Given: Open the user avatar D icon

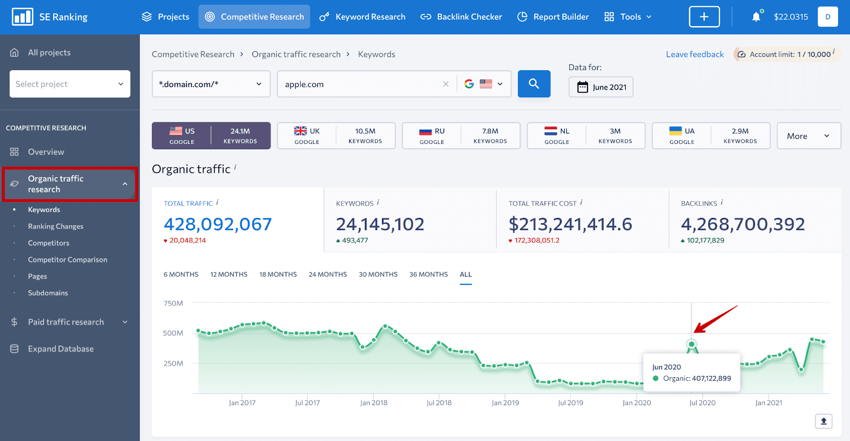Looking at the screenshot, I should click(x=828, y=17).
